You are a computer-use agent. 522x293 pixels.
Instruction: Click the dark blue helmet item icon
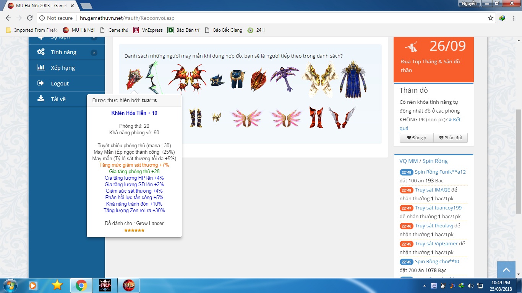click(217, 80)
